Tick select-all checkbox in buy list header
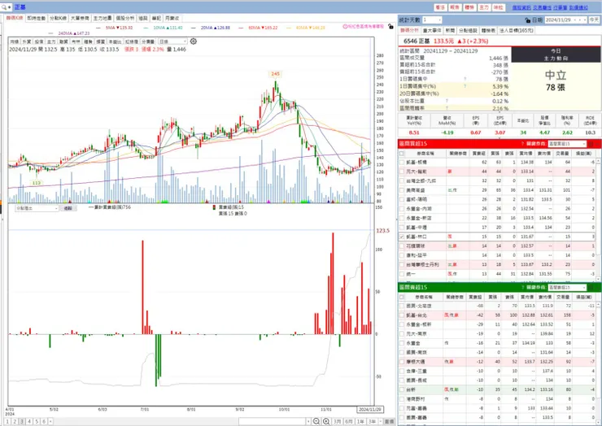The image size is (602, 426). coord(402,154)
